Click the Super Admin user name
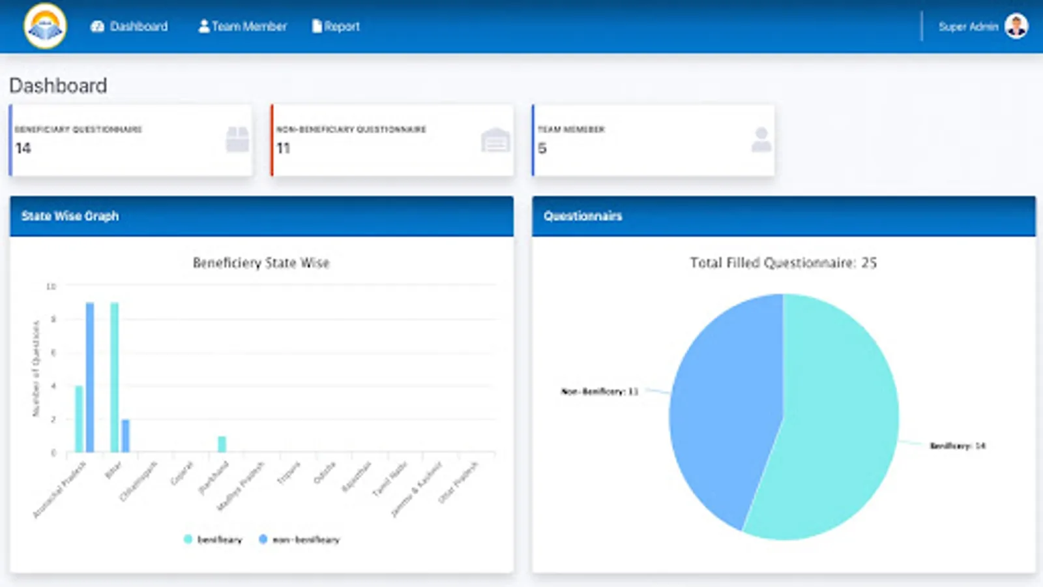 [x=968, y=27]
